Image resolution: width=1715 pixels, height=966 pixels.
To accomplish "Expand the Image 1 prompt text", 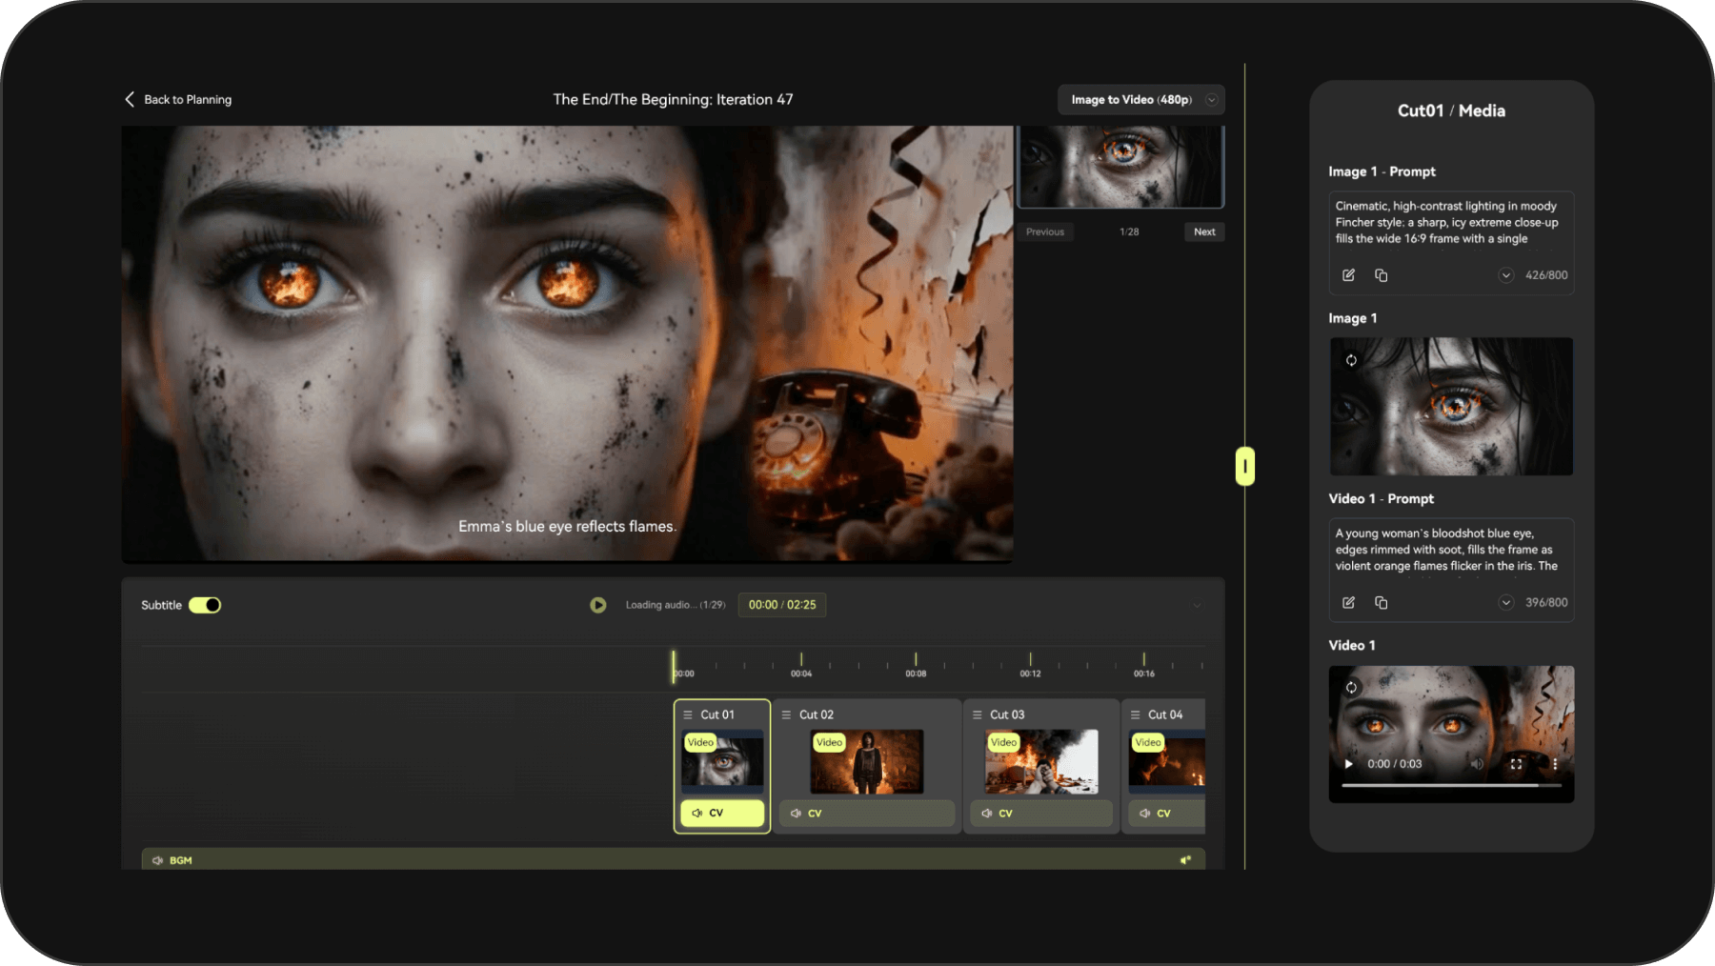I will tap(1505, 274).
